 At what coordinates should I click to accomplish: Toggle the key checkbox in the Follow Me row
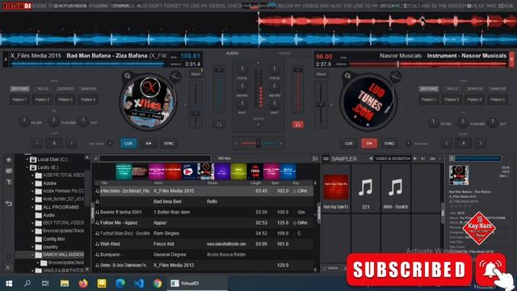[294, 223]
